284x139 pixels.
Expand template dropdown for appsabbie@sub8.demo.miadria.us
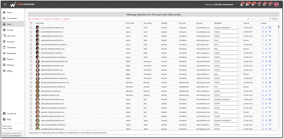226,78
